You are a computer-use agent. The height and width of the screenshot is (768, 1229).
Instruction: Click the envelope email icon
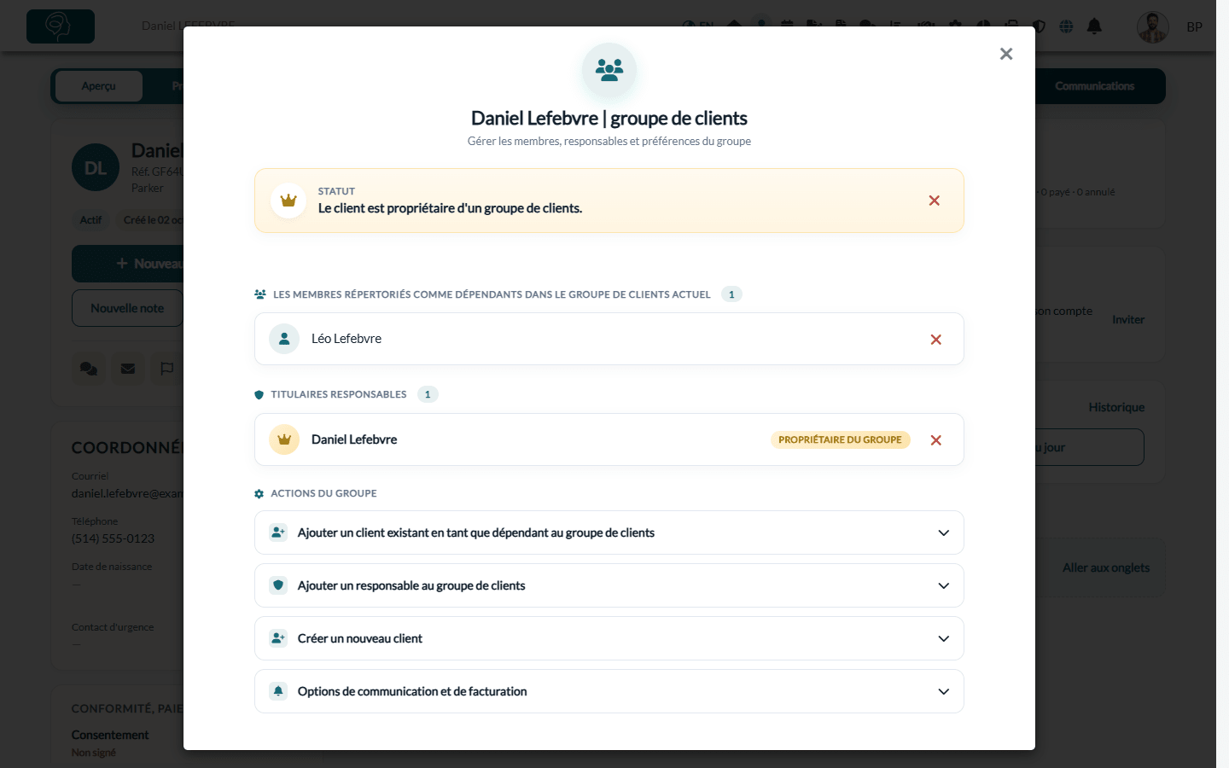tap(128, 369)
